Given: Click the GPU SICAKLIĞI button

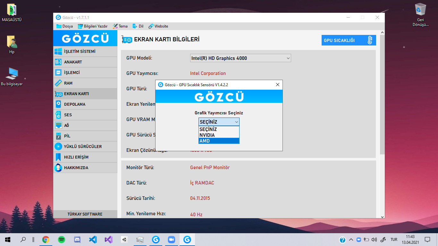Looking at the screenshot, I should click(349, 40).
